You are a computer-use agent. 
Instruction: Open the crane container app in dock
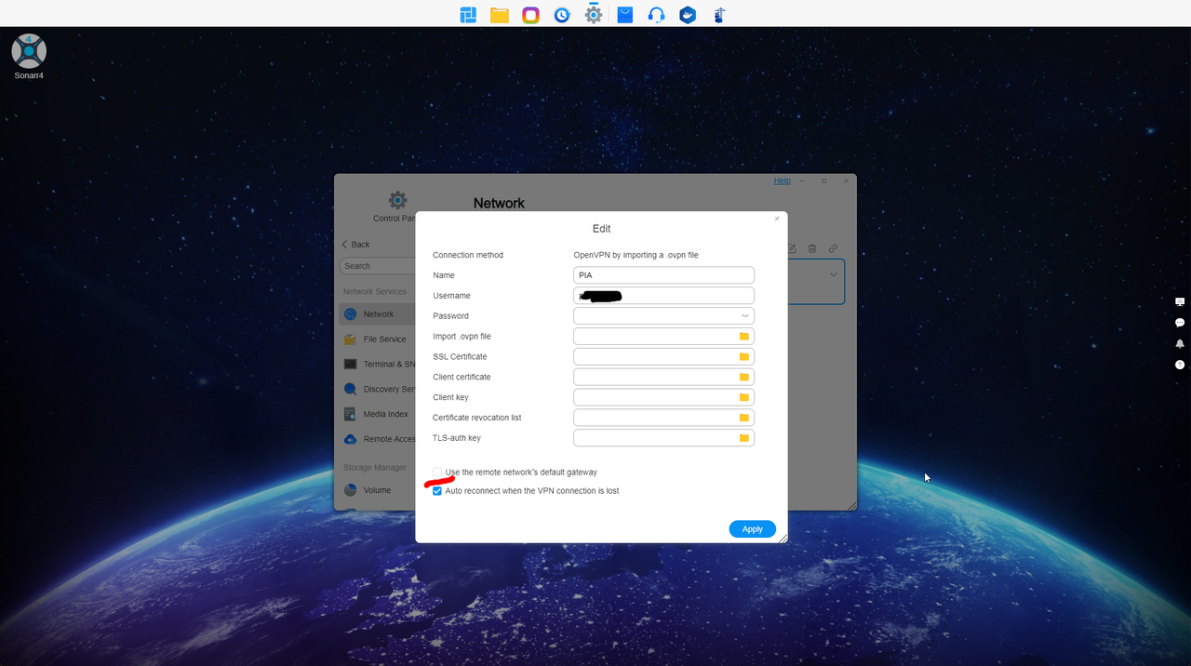click(719, 15)
